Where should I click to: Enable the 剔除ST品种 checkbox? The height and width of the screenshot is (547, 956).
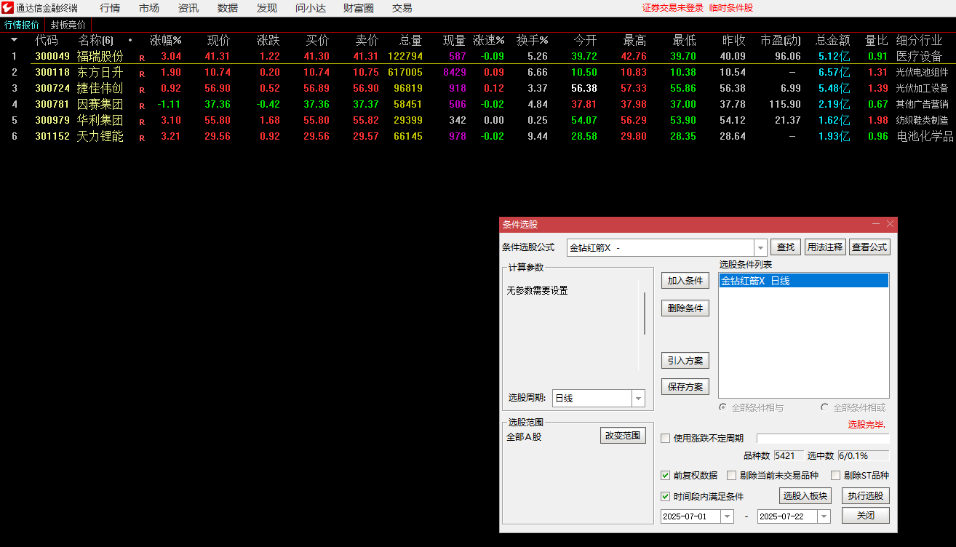click(835, 476)
